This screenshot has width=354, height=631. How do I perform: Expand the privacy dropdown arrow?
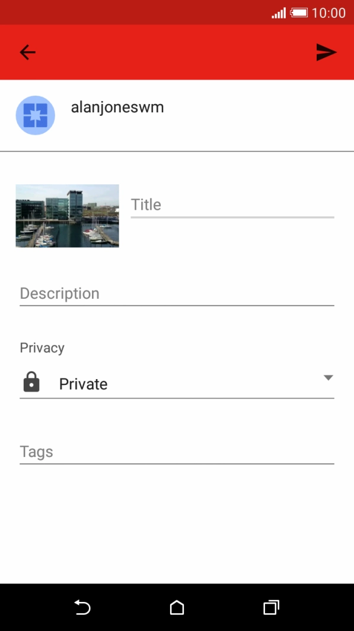click(x=329, y=377)
